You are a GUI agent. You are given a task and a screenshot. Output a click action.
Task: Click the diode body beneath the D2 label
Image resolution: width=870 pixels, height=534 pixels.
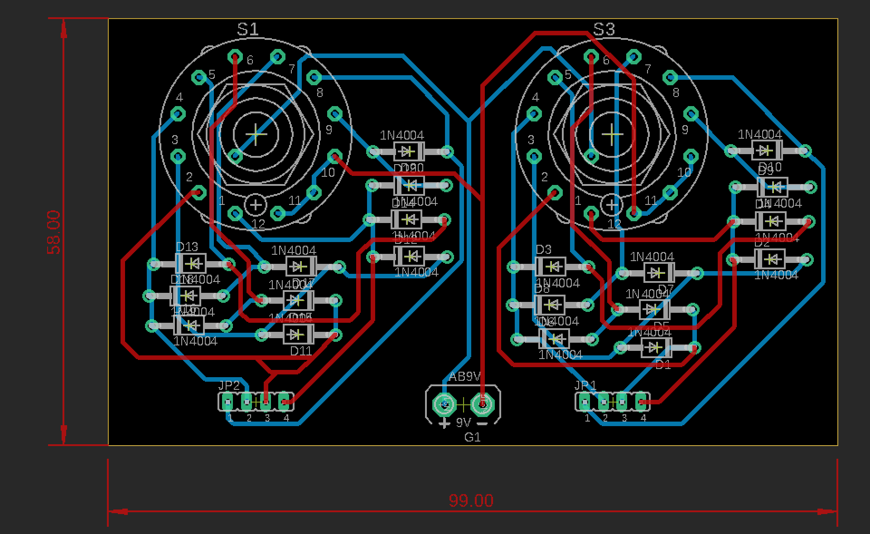pos(769,259)
